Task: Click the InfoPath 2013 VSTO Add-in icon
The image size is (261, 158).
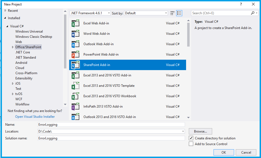Action: click(x=75, y=107)
